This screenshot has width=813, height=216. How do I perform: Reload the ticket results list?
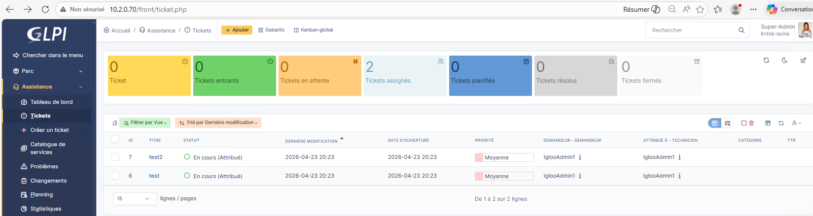coord(781,123)
